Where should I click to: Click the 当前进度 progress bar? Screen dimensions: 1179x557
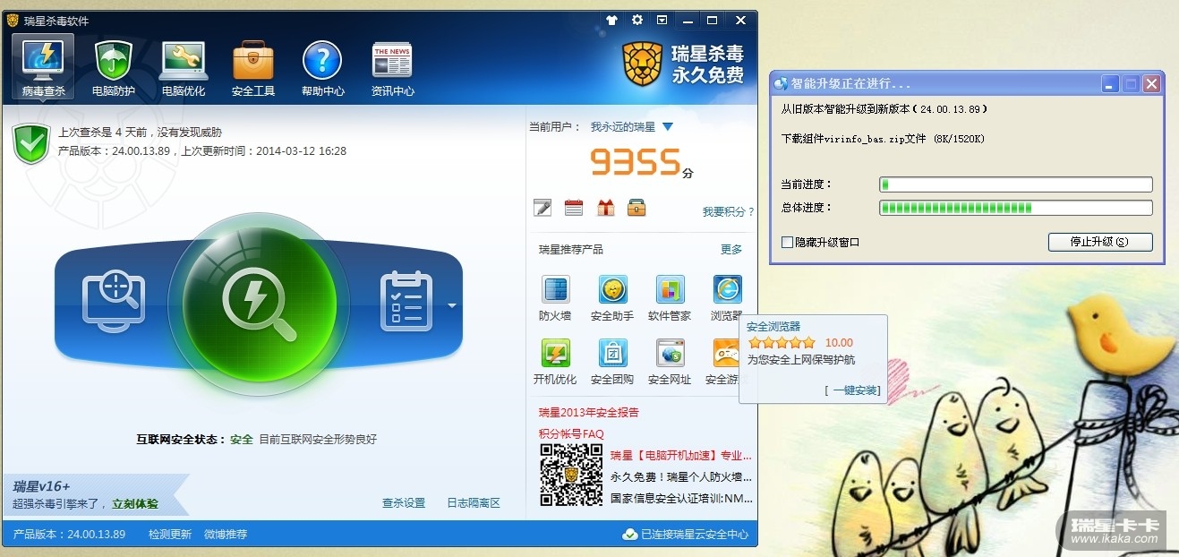point(1016,184)
